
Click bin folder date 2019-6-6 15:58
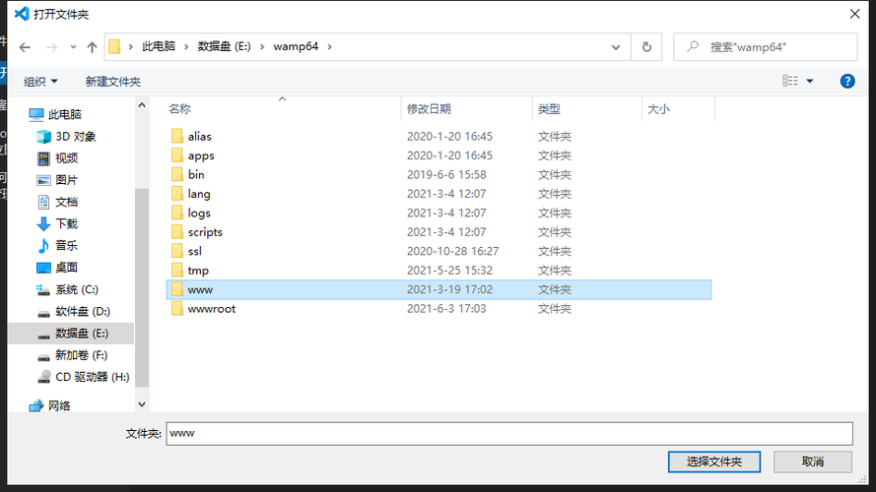[x=446, y=174]
